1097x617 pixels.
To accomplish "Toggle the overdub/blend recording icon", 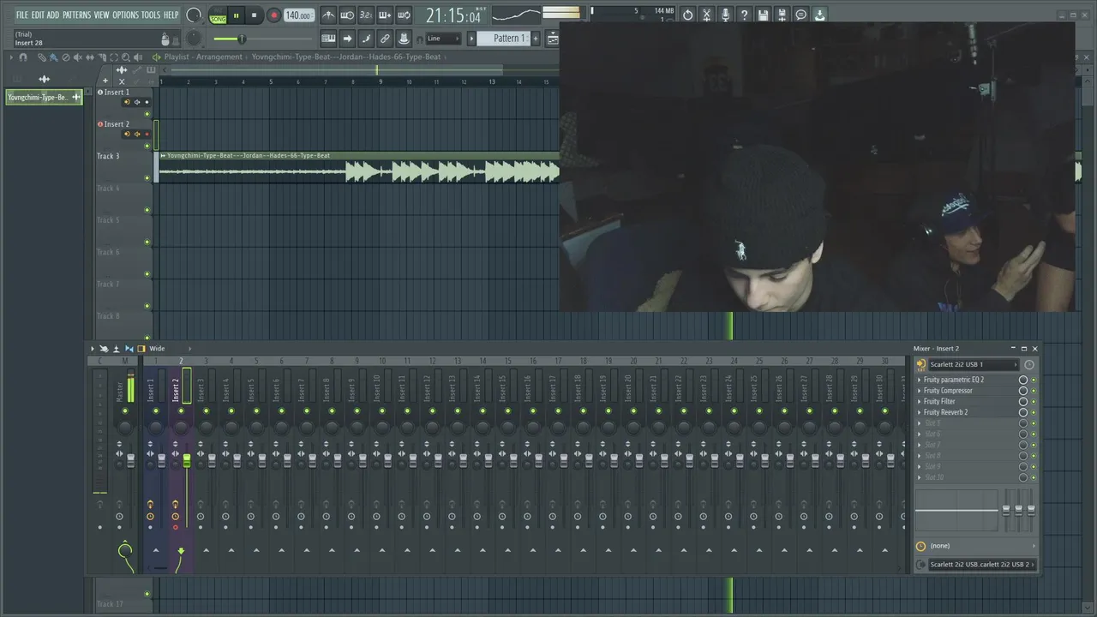I will (x=385, y=15).
